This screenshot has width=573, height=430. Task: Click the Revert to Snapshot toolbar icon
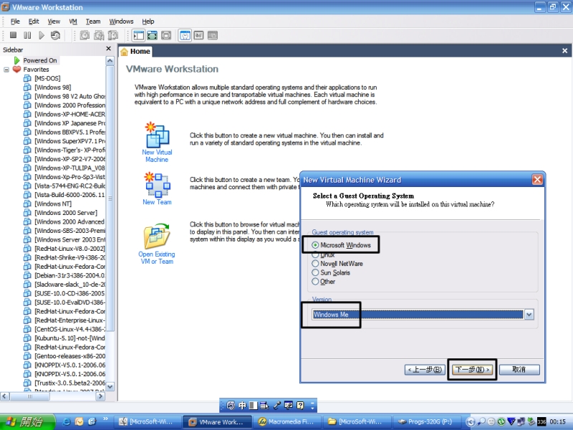[99, 35]
